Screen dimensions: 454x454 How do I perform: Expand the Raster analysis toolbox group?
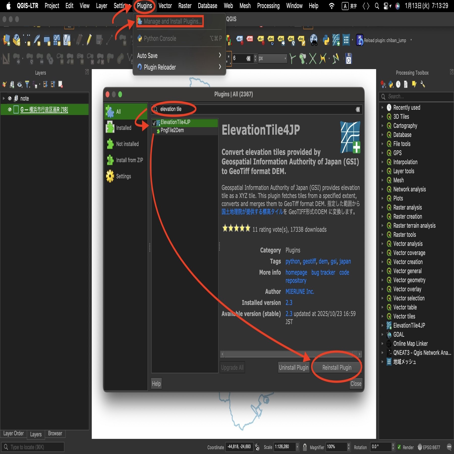point(382,207)
